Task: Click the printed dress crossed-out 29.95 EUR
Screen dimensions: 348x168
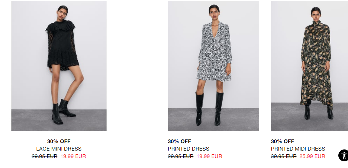Action: (x=181, y=156)
